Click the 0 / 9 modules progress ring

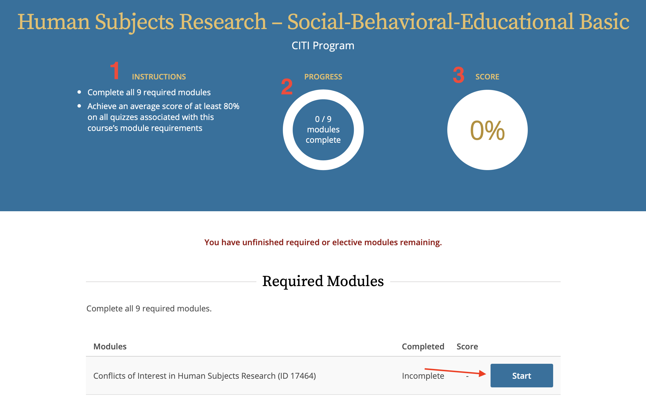click(x=323, y=130)
